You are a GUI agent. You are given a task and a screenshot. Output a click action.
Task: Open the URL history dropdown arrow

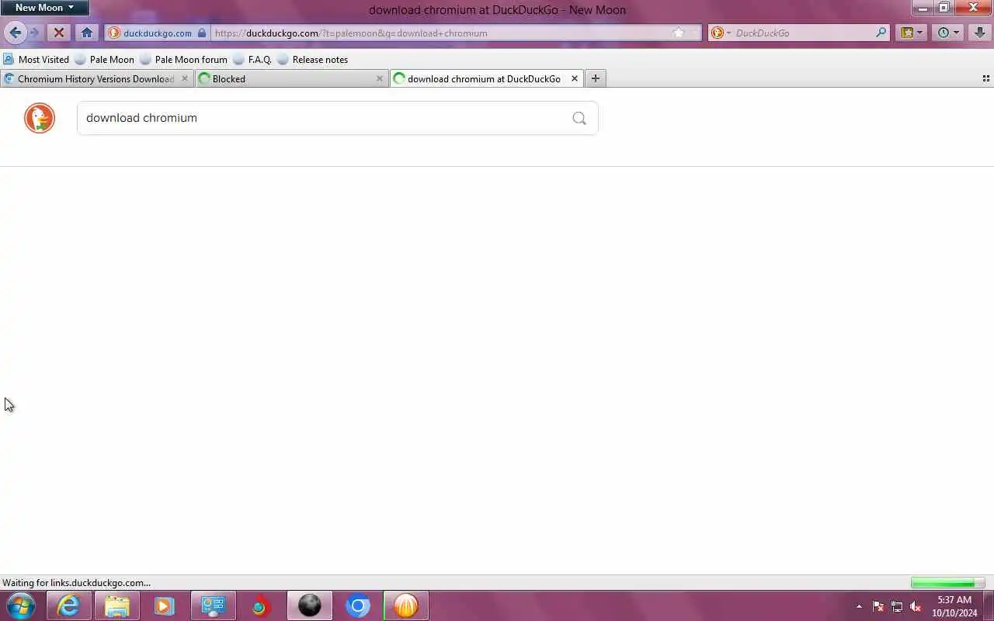click(695, 33)
